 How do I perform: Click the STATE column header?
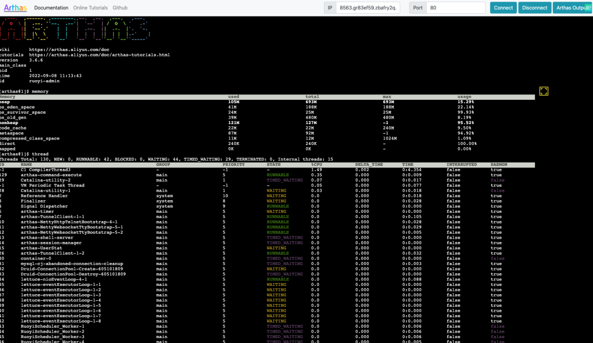click(x=274, y=165)
